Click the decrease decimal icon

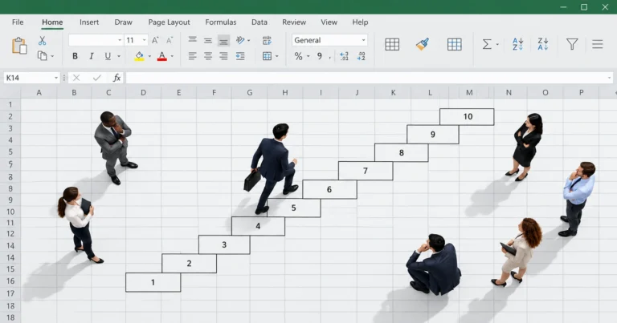pyautogui.click(x=362, y=57)
